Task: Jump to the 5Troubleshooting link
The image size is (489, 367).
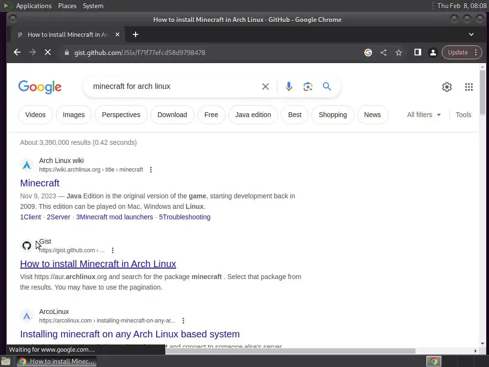Action: coord(185,217)
